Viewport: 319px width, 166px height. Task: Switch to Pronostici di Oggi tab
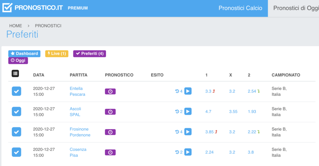tap(296, 8)
